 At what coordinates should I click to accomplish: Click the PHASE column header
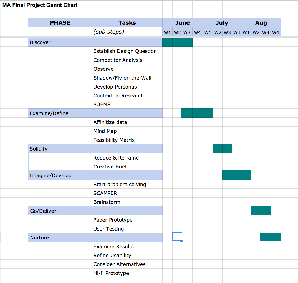pyautogui.click(x=60, y=23)
